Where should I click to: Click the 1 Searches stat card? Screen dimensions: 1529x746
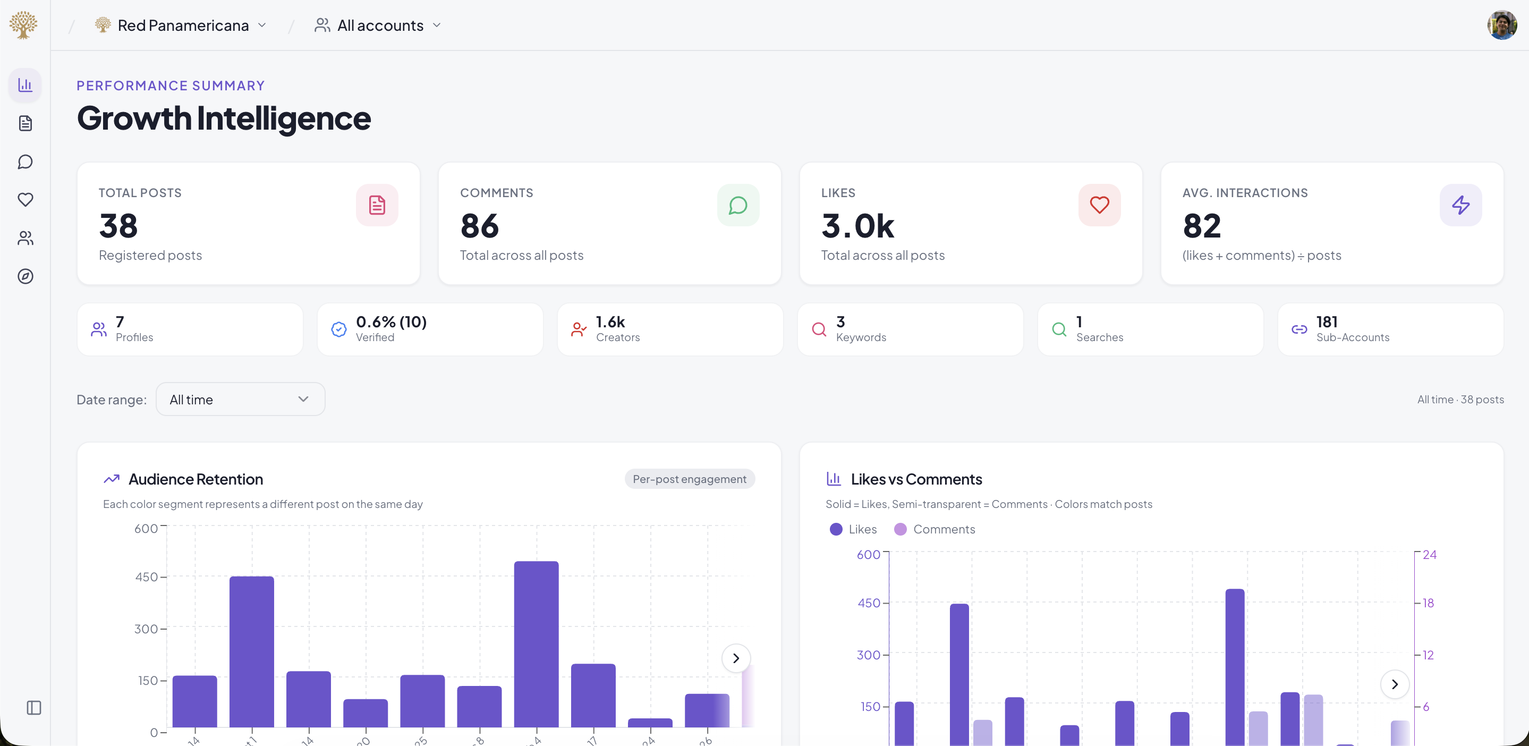(x=1150, y=329)
